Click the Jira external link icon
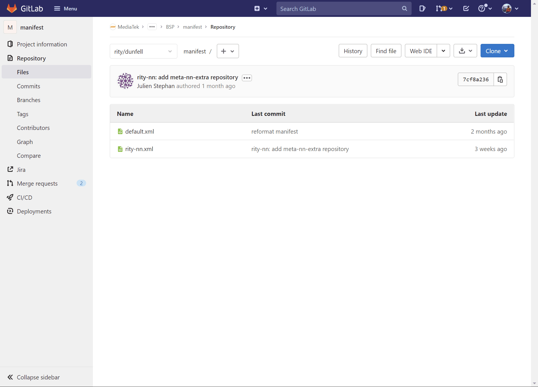The height and width of the screenshot is (387, 538). [x=10, y=169]
